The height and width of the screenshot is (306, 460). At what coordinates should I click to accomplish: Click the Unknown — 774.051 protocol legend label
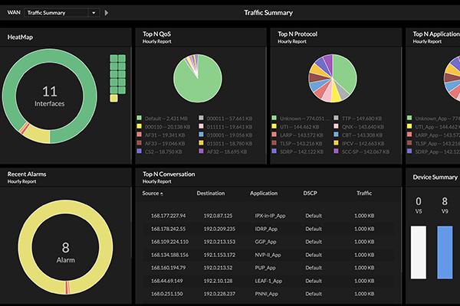(305, 119)
